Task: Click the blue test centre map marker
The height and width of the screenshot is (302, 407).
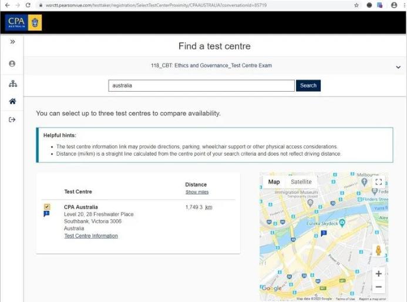Action: [x=324, y=233]
